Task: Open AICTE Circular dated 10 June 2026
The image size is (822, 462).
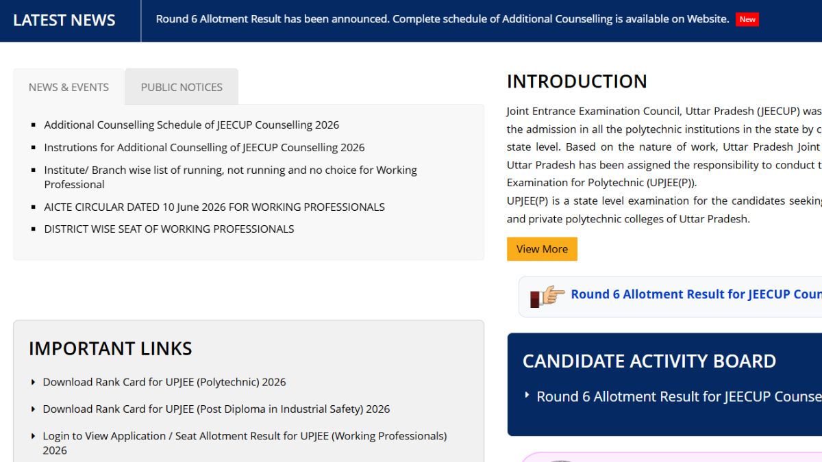Action: (x=214, y=207)
